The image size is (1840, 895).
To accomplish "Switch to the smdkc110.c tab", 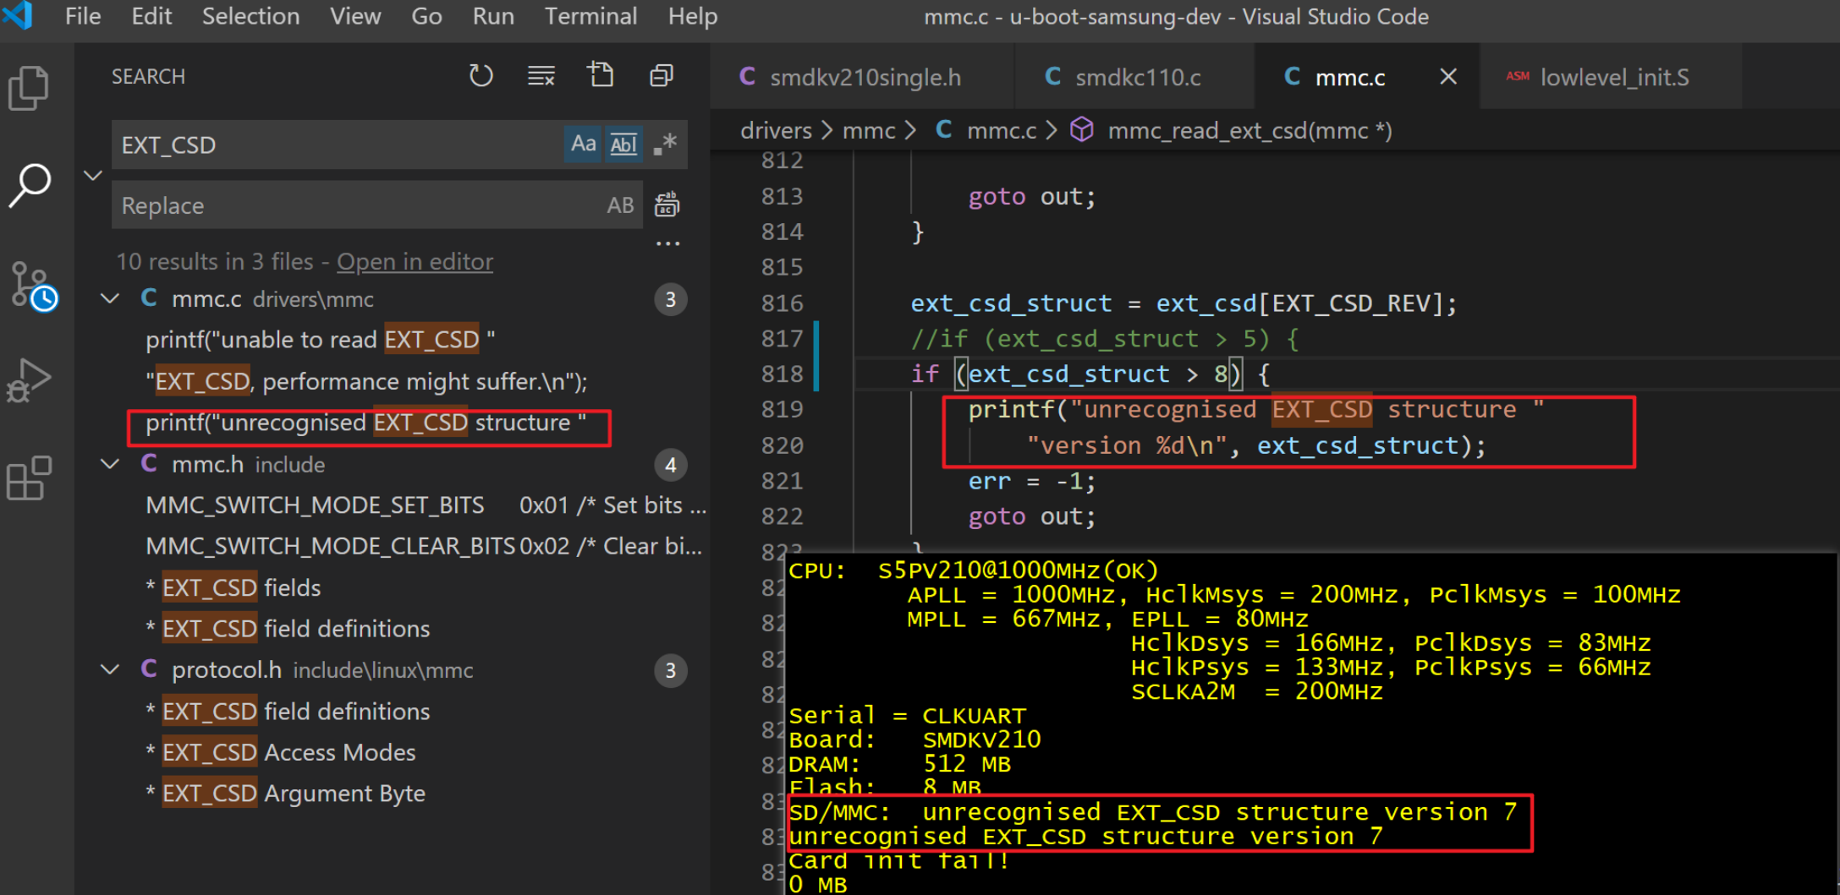I will (x=1135, y=77).
